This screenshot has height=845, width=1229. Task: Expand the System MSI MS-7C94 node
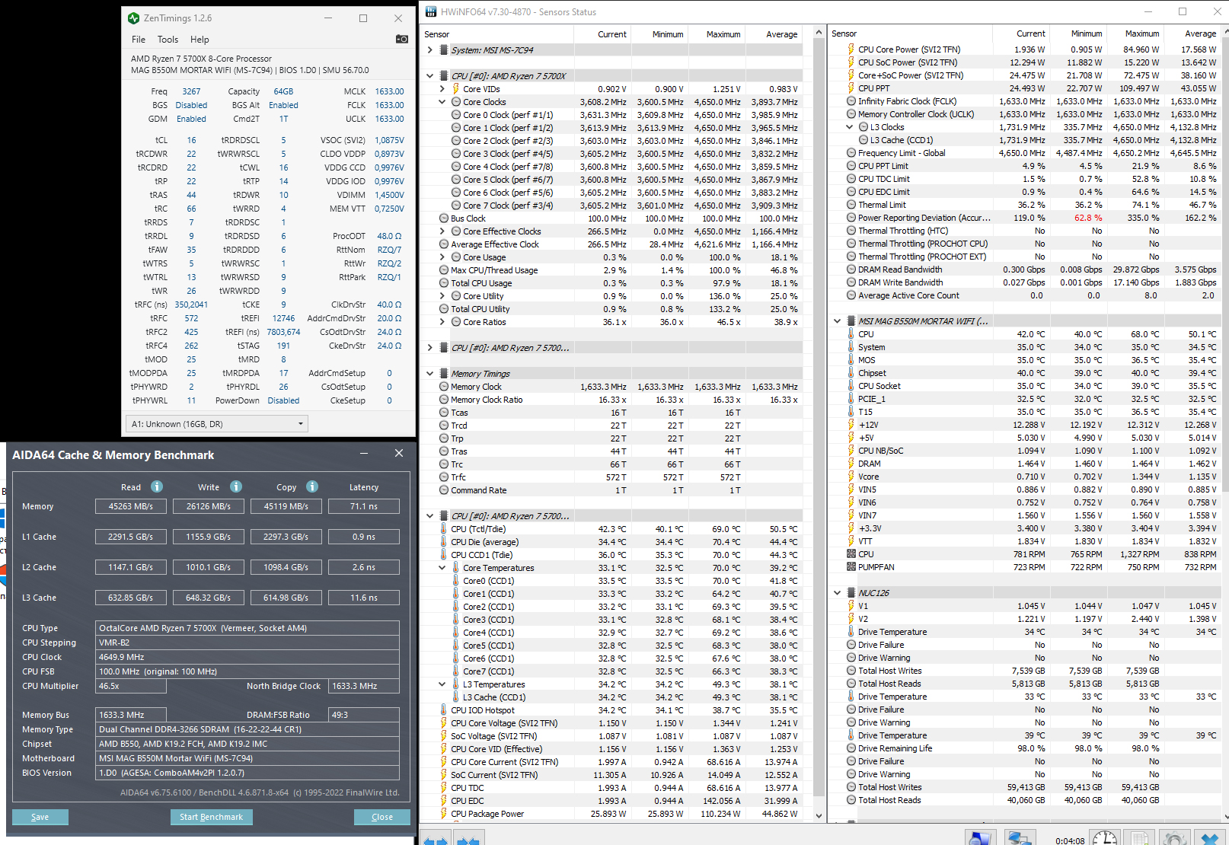click(430, 50)
